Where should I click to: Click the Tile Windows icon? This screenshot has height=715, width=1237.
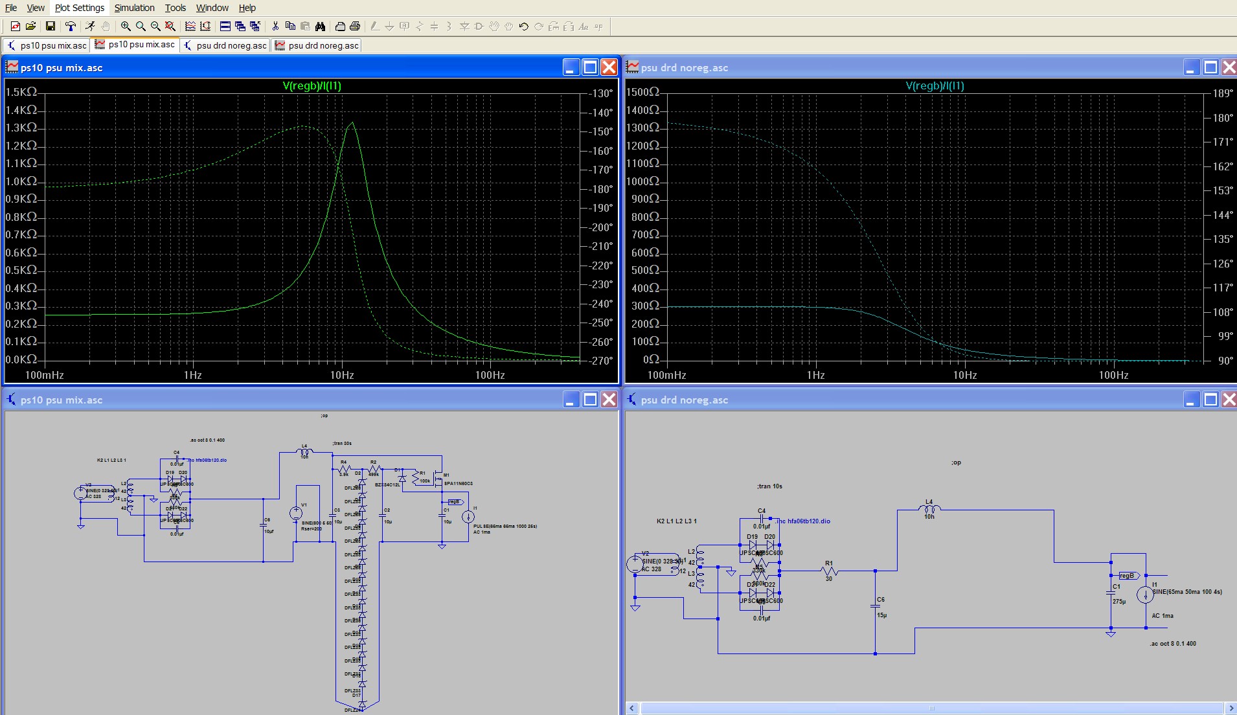click(x=225, y=27)
